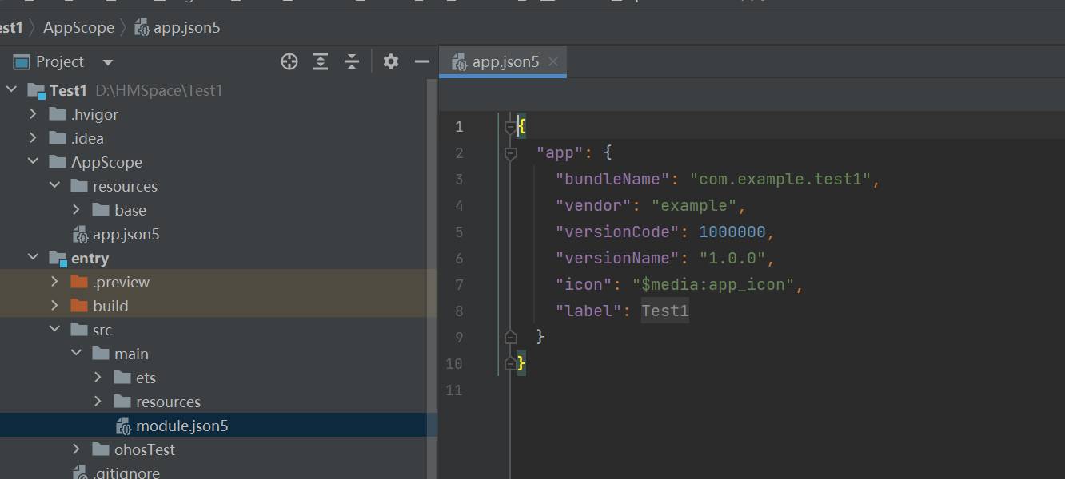Click the ohosTest folder icon
The height and width of the screenshot is (479, 1065).
click(101, 449)
